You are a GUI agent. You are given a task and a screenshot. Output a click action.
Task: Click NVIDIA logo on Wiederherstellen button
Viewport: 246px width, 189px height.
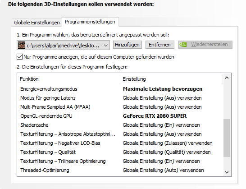183,45
